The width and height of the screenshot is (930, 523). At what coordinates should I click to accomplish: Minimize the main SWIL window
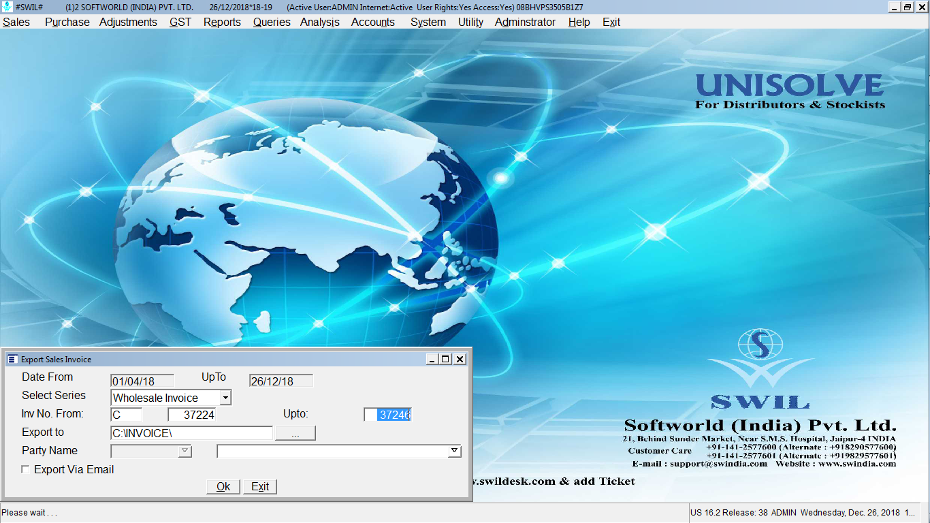coord(894,7)
